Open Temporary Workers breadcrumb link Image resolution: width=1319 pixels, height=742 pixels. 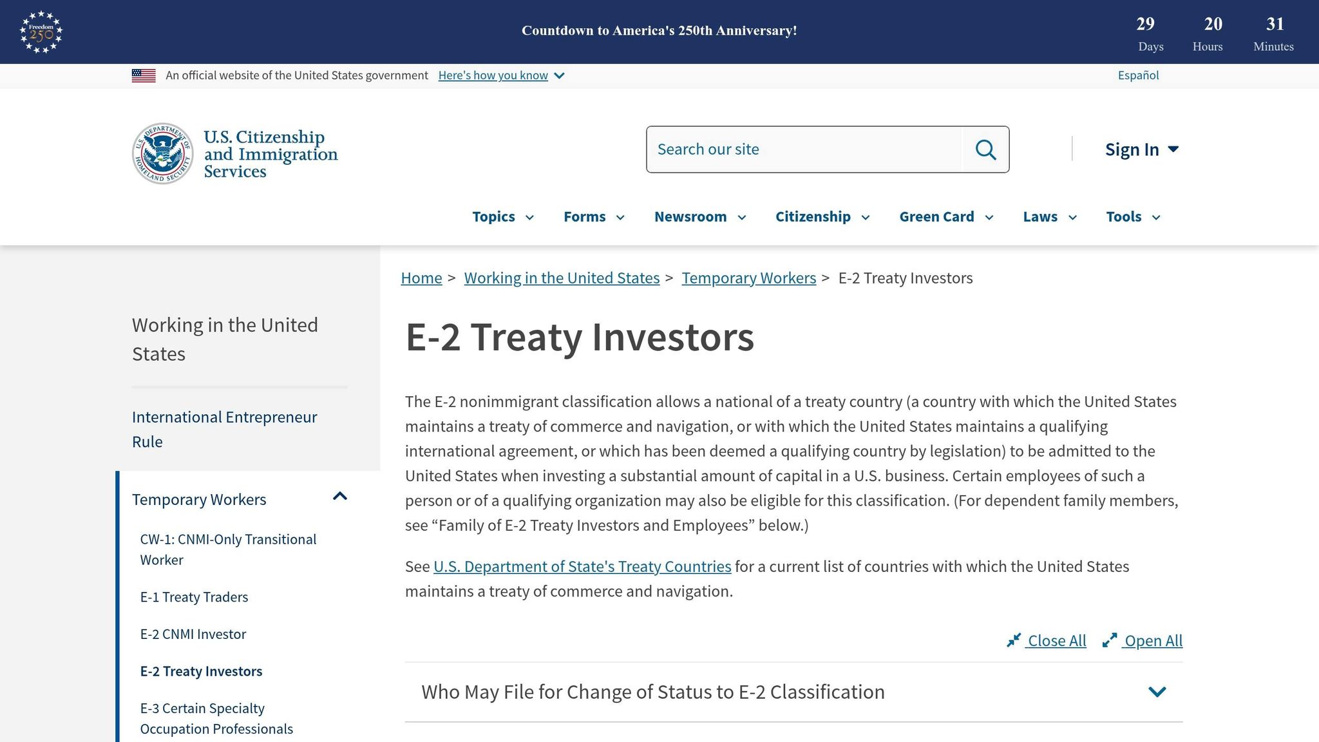pyautogui.click(x=748, y=278)
